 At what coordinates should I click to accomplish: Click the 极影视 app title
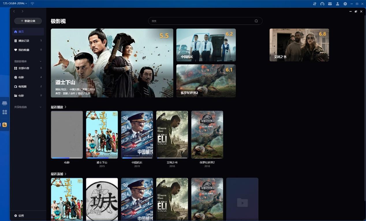click(58, 21)
